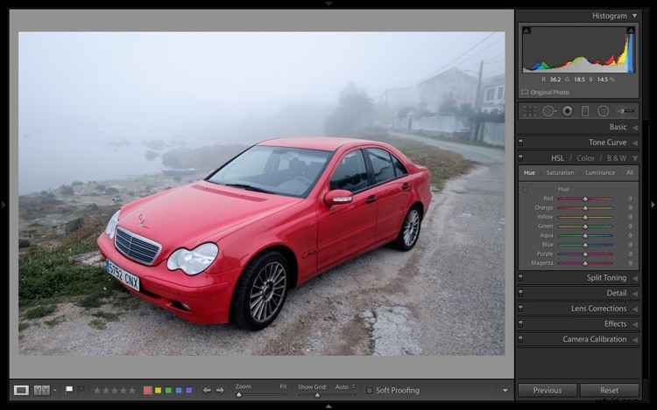
Task: Activate the Hue targeted adjustment tool
Action: [x=525, y=190]
